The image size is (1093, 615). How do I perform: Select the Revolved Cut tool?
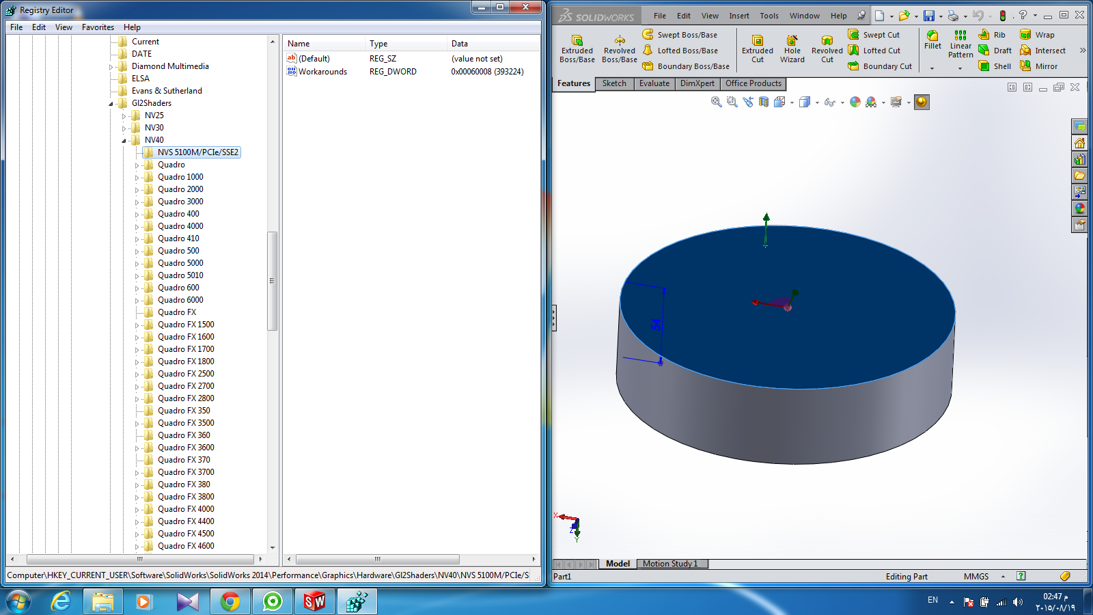[x=827, y=49]
